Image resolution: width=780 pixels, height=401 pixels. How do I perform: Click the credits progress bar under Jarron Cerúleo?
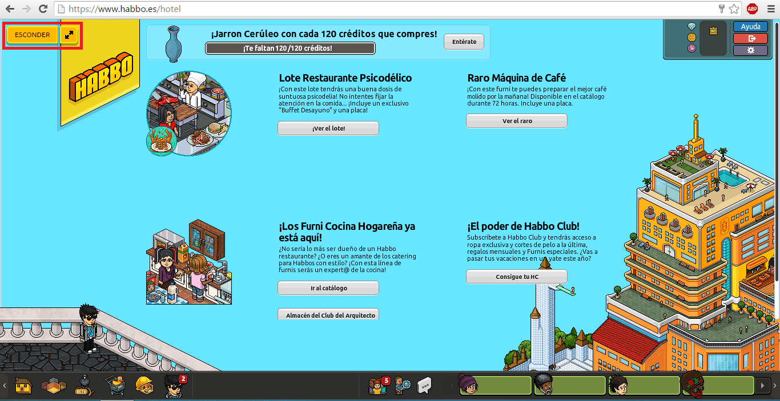290,48
